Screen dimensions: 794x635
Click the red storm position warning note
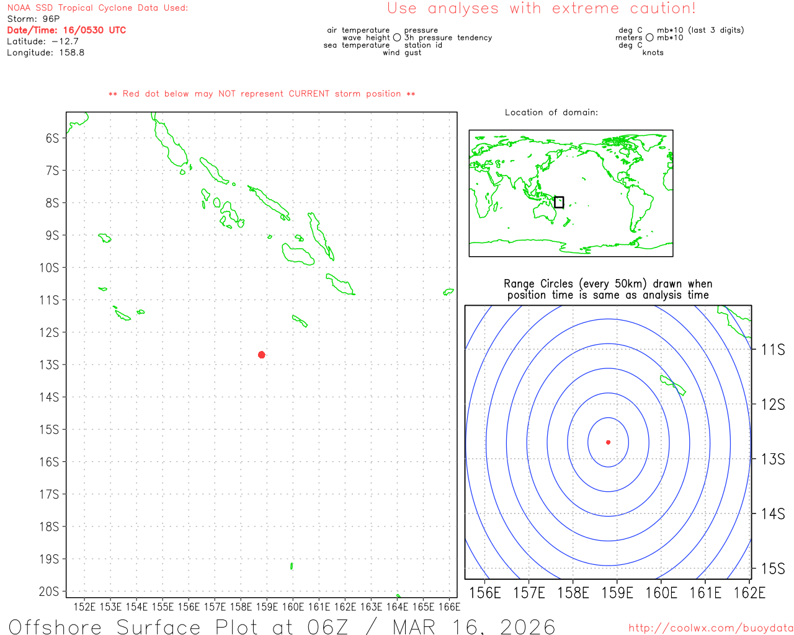click(x=262, y=94)
